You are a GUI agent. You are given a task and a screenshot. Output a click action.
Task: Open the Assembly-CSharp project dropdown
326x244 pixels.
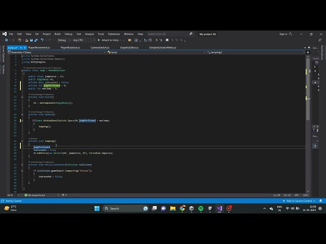(x=57, y=52)
